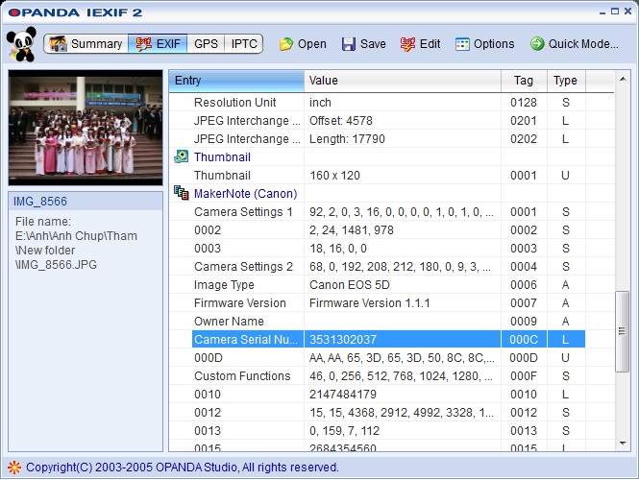Image resolution: width=639 pixels, height=480 pixels.
Task: Click the copyright sun icon in status bar
Action: pyautogui.click(x=14, y=468)
